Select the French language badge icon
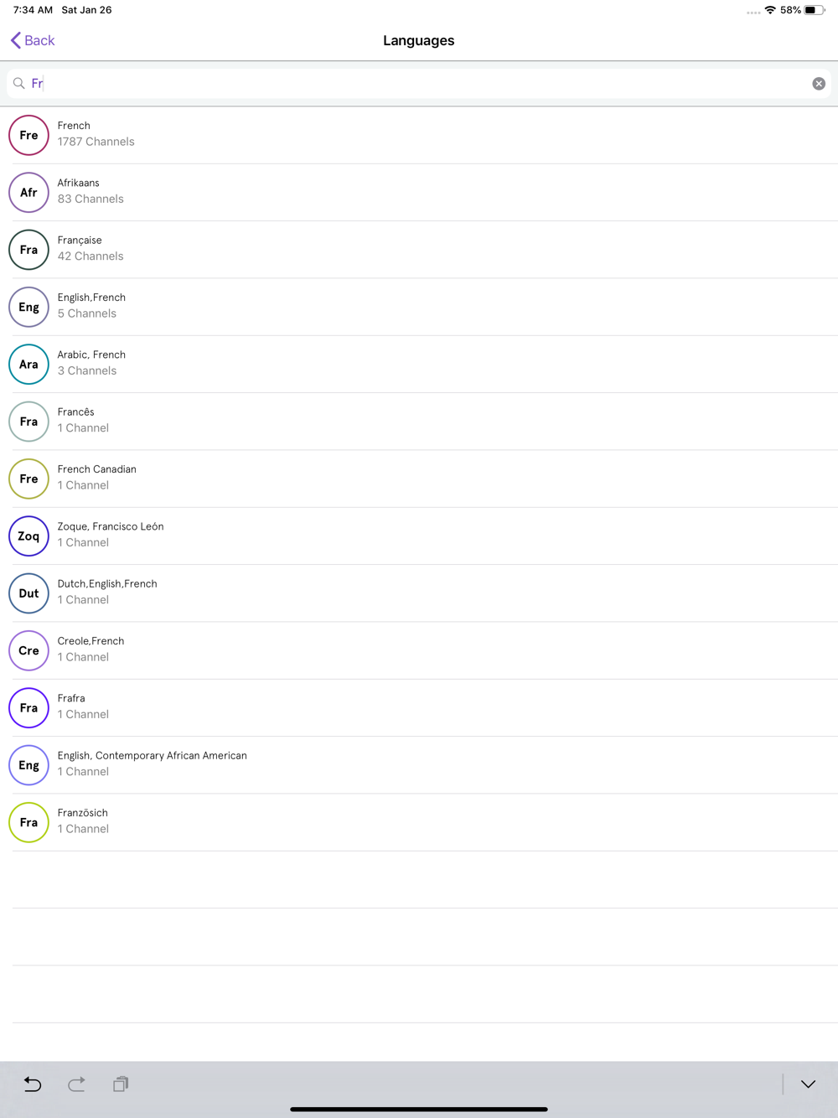Screen dimensions: 838x1118 click(x=28, y=136)
